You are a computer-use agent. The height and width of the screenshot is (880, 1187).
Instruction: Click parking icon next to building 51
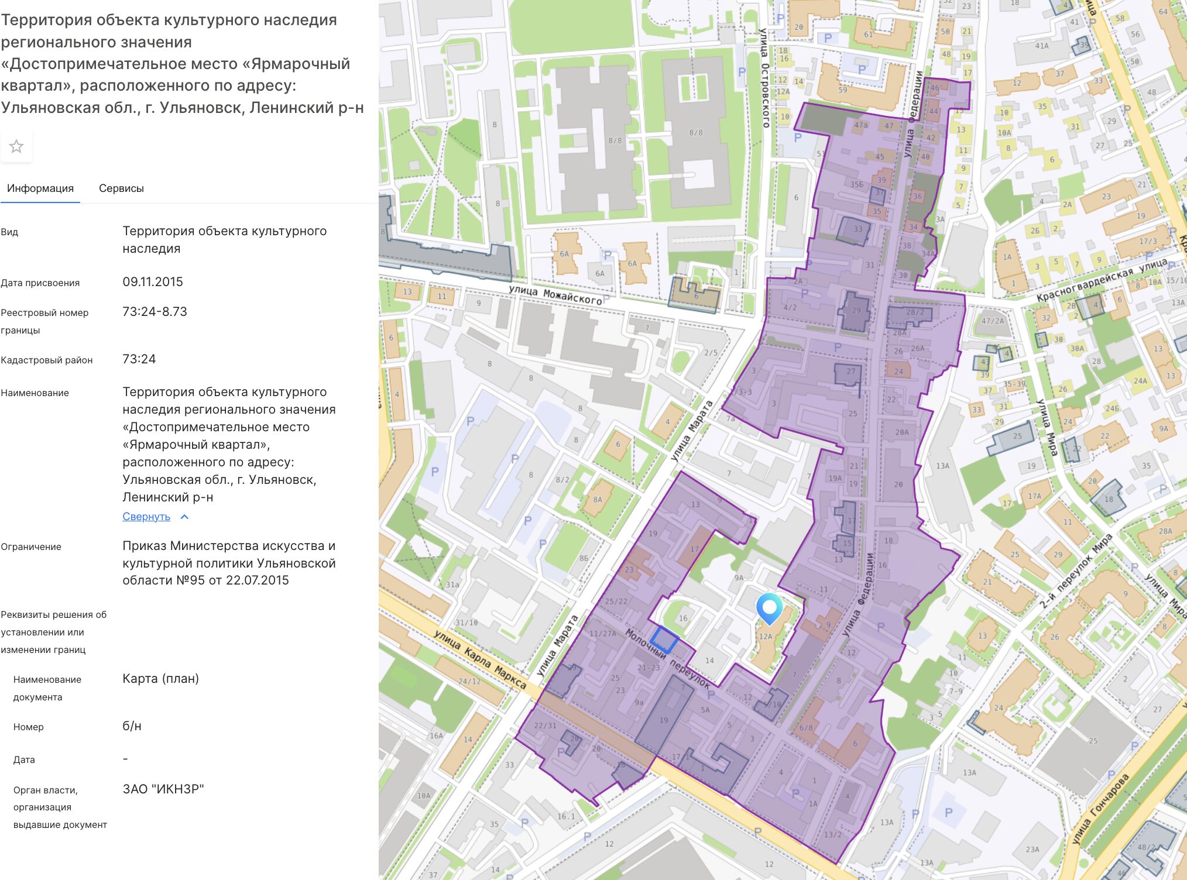tap(798, 138)
